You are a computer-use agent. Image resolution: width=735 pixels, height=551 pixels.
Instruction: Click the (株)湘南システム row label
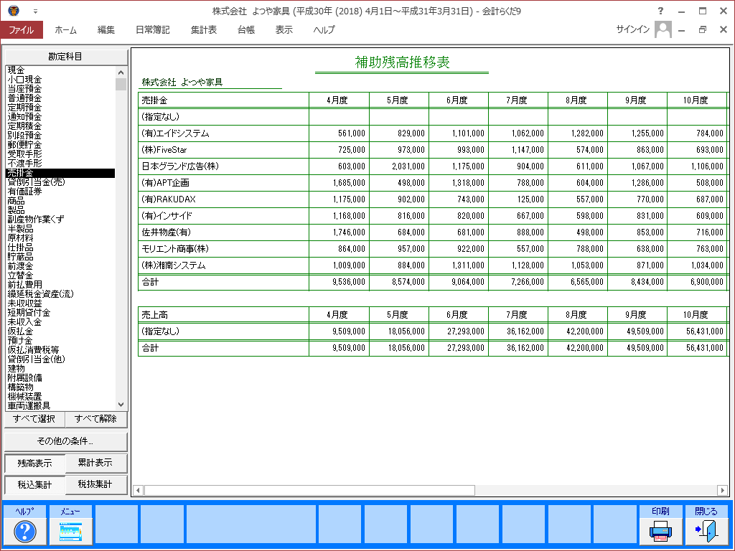[x=174, y=265]
